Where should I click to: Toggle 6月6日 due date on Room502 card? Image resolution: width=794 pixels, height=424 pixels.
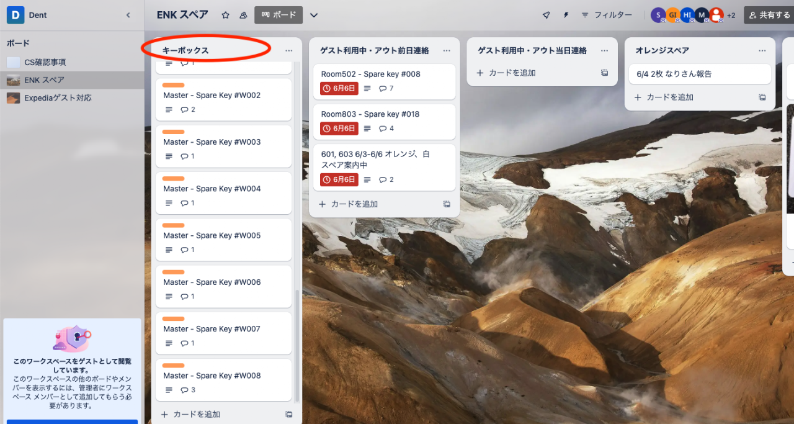pos(339,89)
